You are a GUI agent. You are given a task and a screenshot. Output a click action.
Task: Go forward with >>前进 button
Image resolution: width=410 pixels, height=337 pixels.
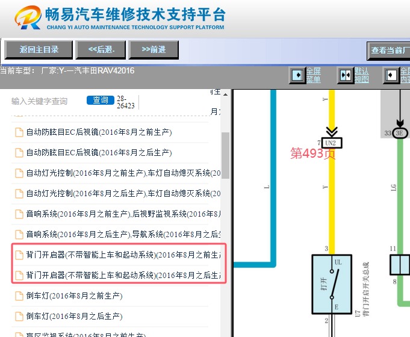[154, 50]
